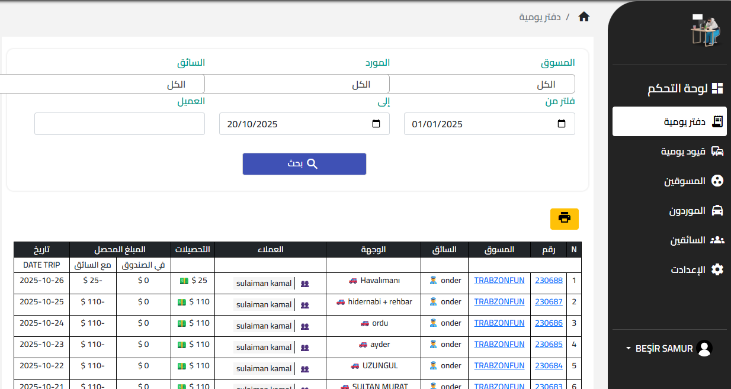Click the blue بحث search button
Screen dimensions: 731x389
coord(304,164)
